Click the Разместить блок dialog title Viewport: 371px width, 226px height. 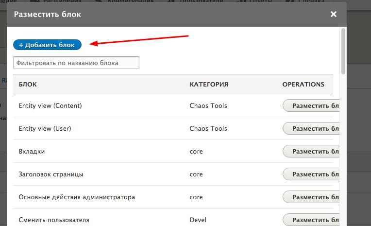pos(47,14)
